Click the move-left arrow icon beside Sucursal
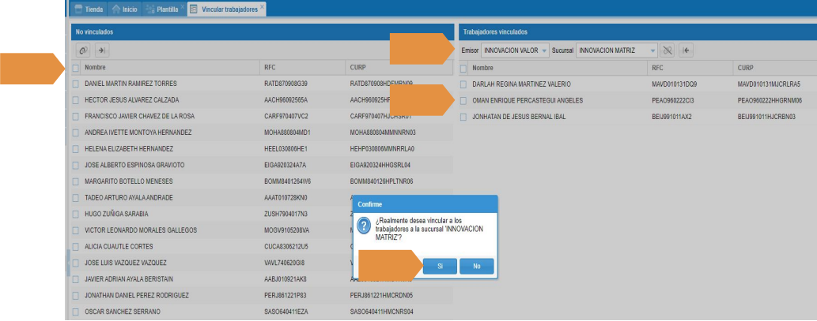Viewport: 817px width, 321px height. click(x=687, y=50)
